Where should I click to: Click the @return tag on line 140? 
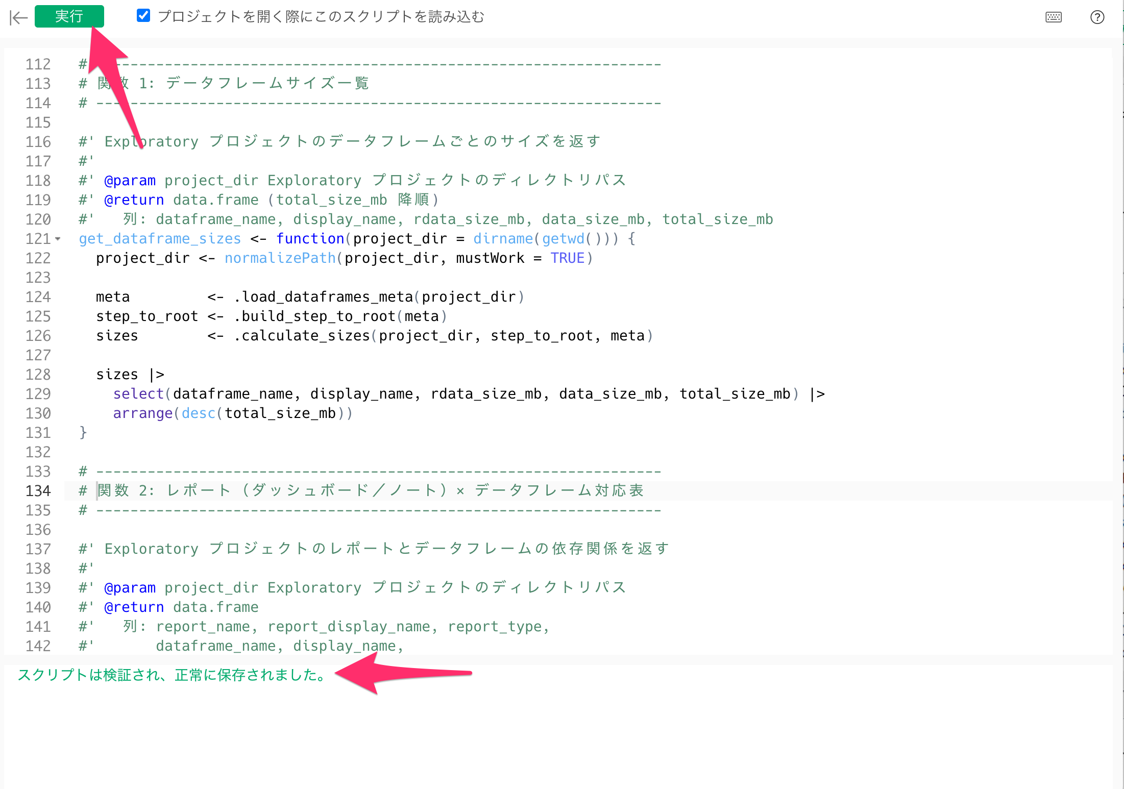[134, 607]
